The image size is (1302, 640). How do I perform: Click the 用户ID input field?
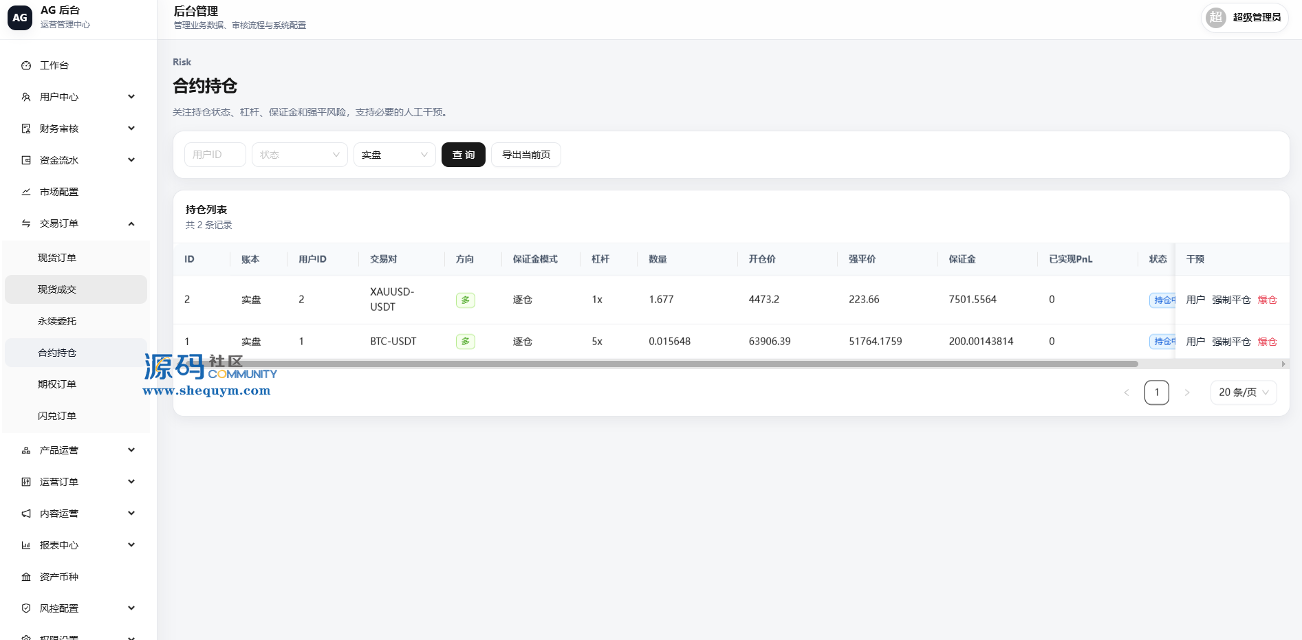pos(215,155)
